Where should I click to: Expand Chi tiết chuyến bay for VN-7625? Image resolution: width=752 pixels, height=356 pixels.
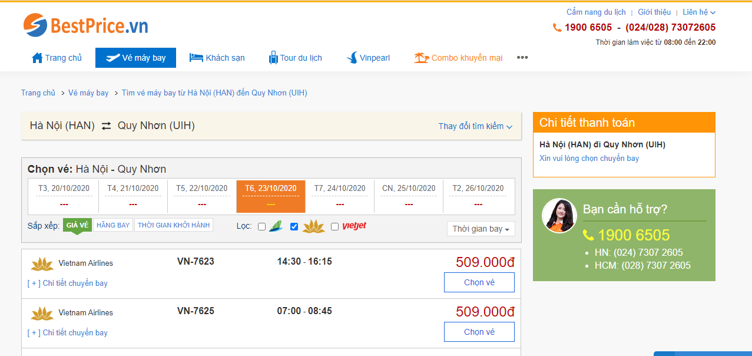(68, 332)
